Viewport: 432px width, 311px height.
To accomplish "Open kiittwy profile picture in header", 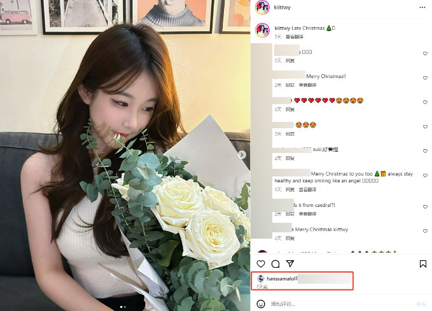I will pyautogui.click(x=262, y=8).
